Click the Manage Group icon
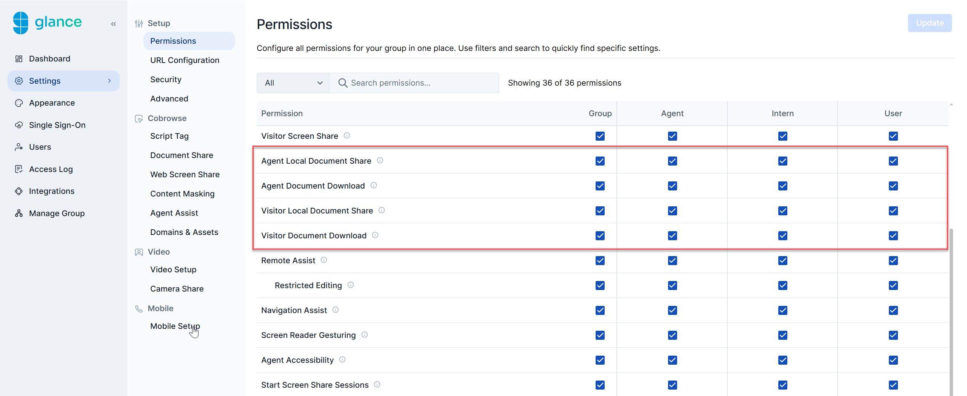 (19, 213)
